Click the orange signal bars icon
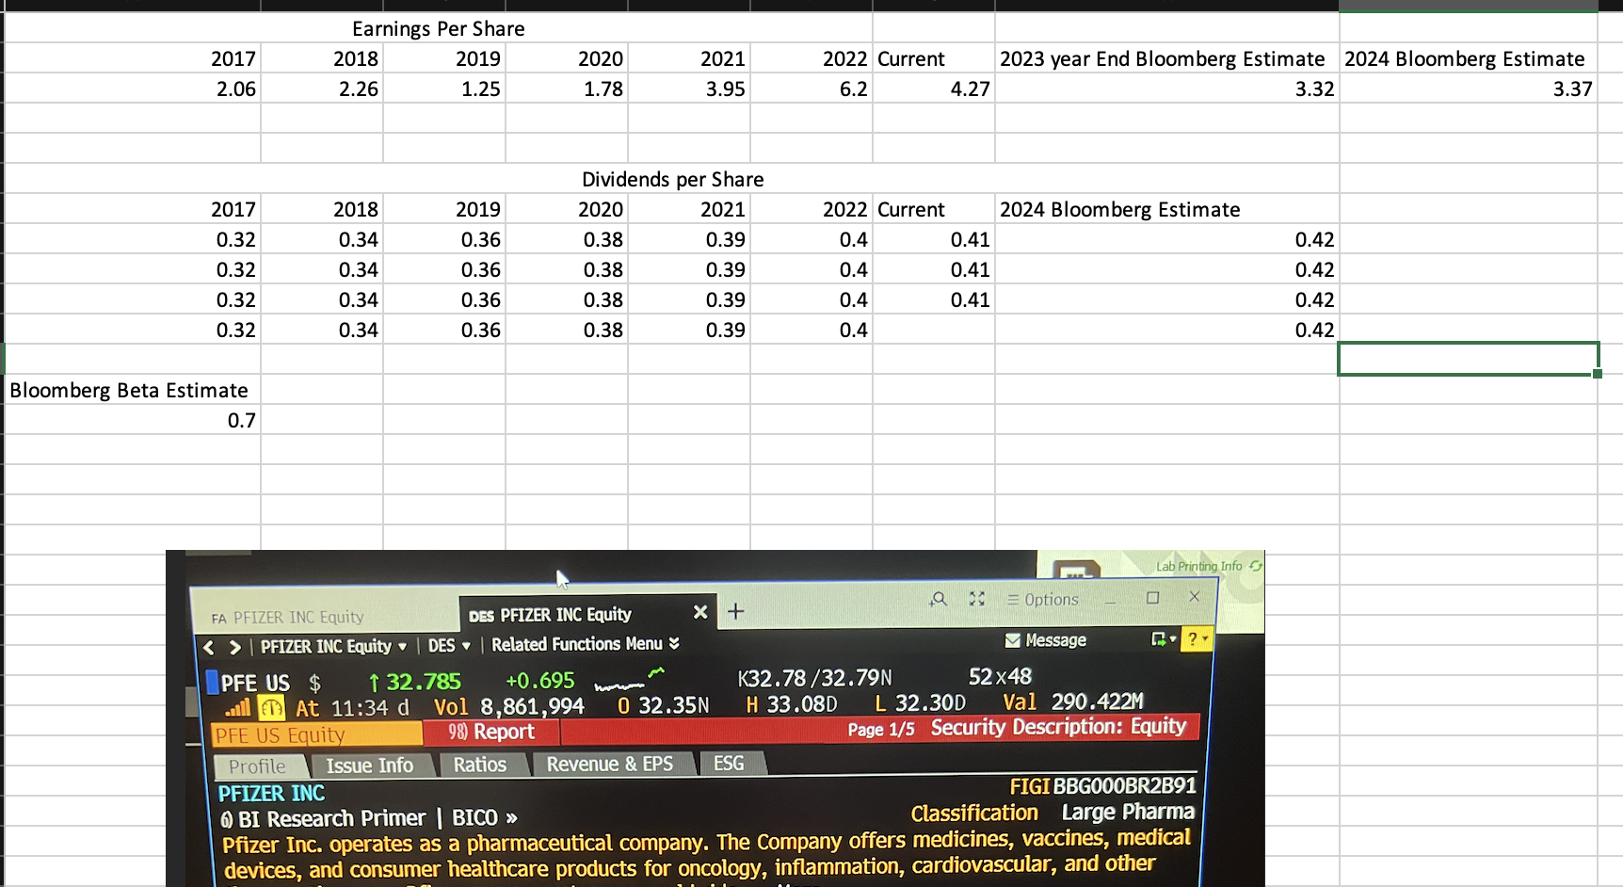The width and height of the screenshot is (1623, 887). [x=238, y=707]
